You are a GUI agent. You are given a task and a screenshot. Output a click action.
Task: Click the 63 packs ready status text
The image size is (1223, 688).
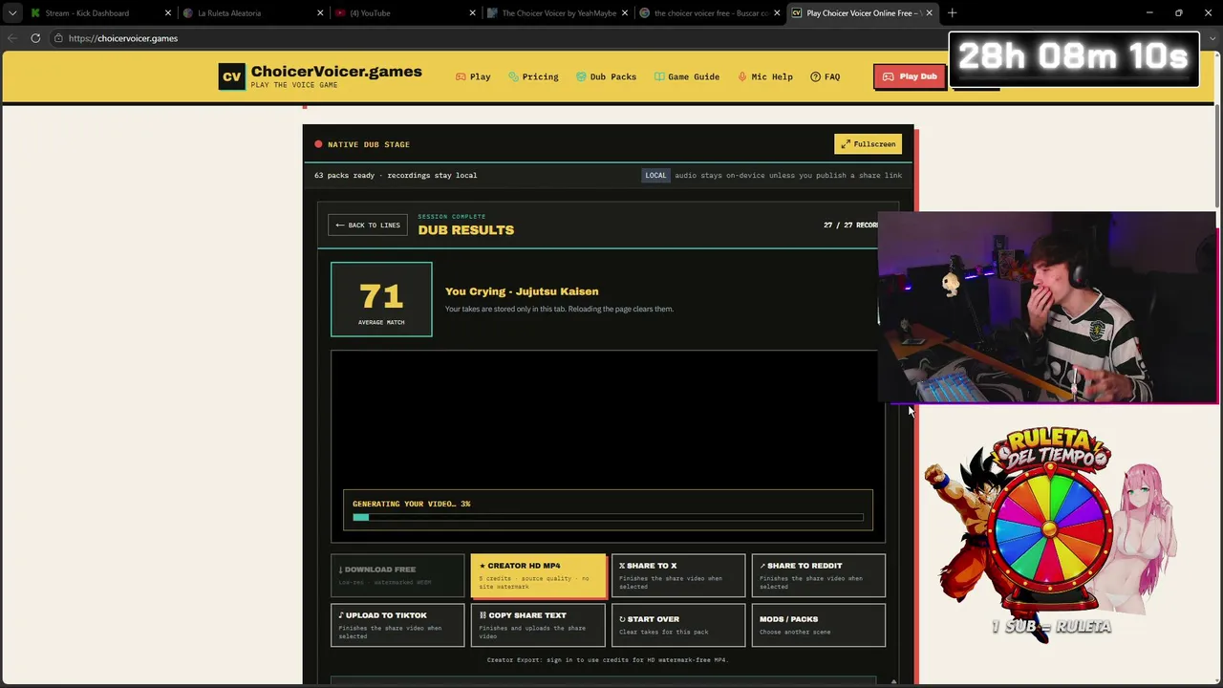396,175
